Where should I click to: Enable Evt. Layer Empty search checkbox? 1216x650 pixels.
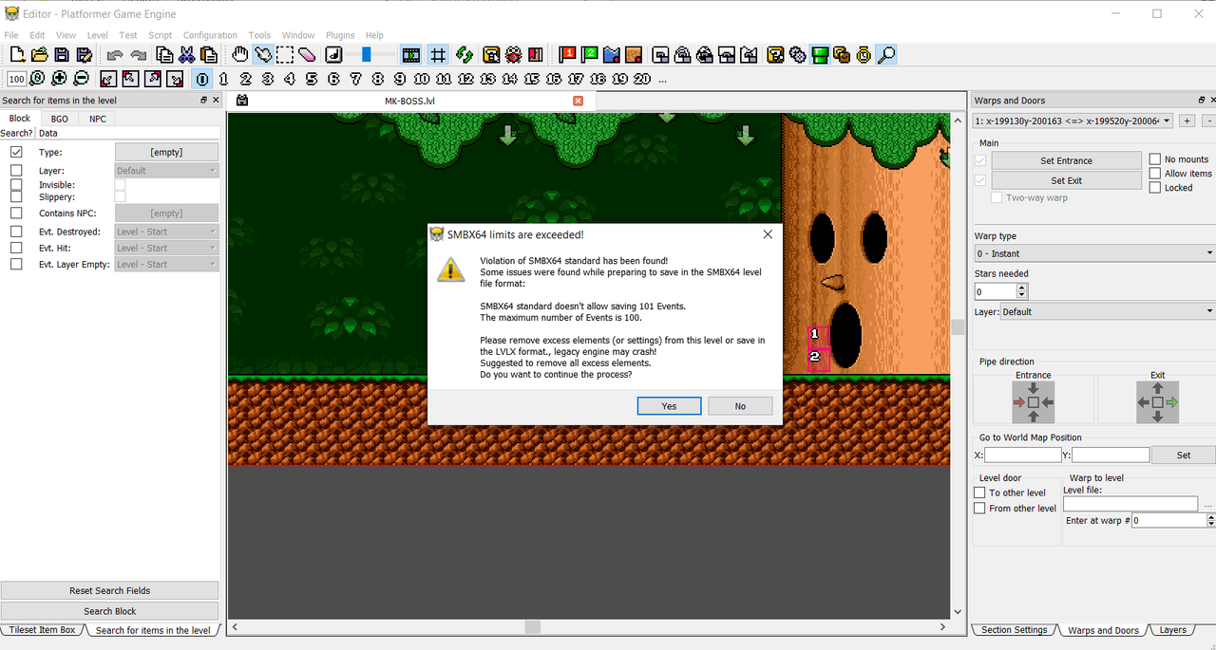click(x=16, y=264)
